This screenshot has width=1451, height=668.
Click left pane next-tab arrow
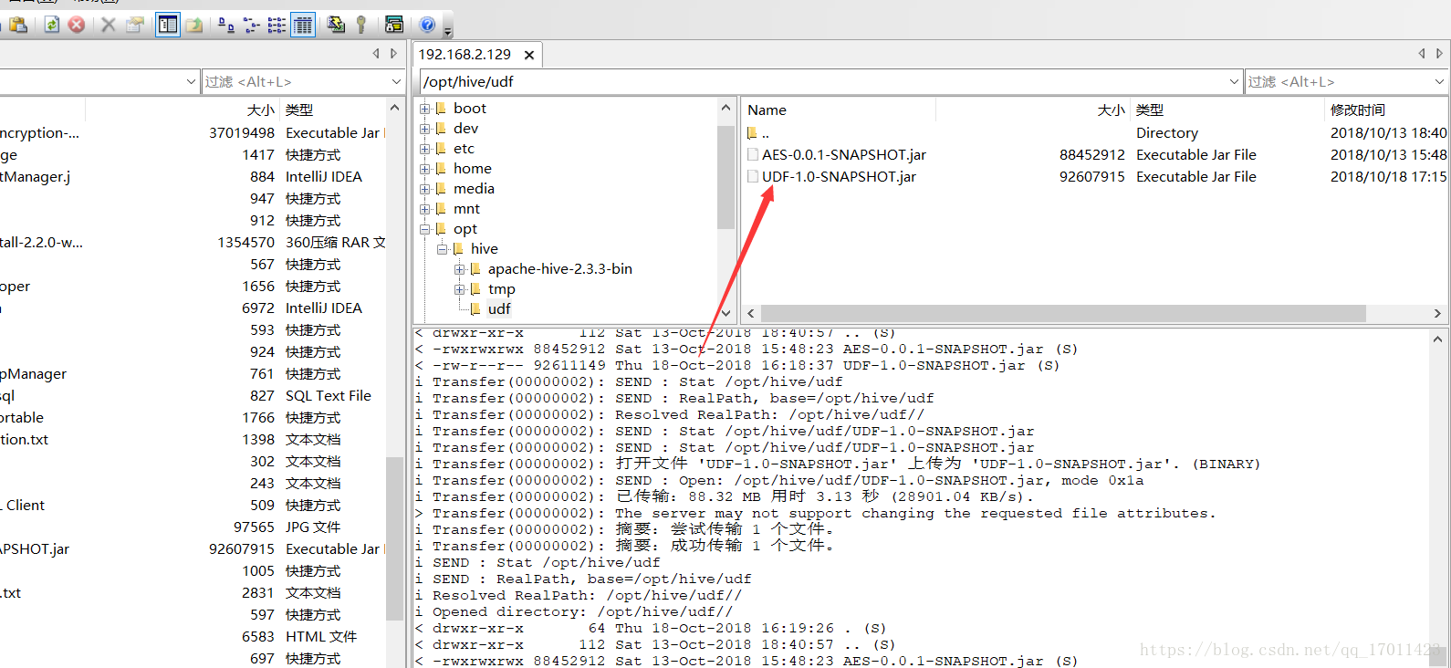point(393,54)
